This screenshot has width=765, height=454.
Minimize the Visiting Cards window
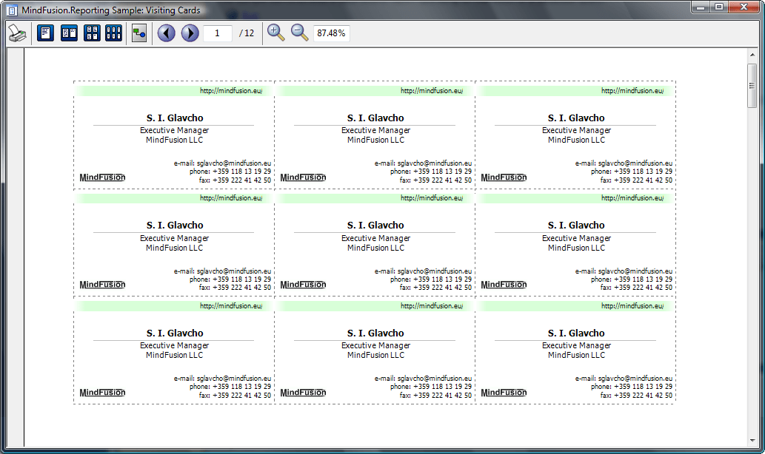701,7
